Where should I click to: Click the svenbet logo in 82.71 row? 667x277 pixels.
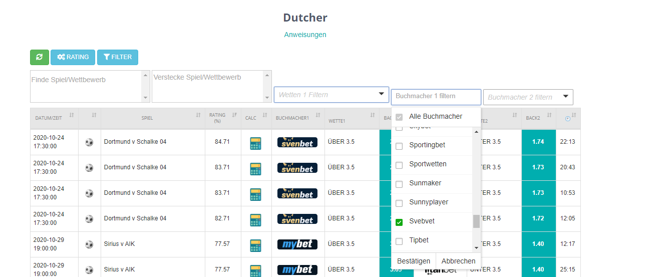coord(297,219)
